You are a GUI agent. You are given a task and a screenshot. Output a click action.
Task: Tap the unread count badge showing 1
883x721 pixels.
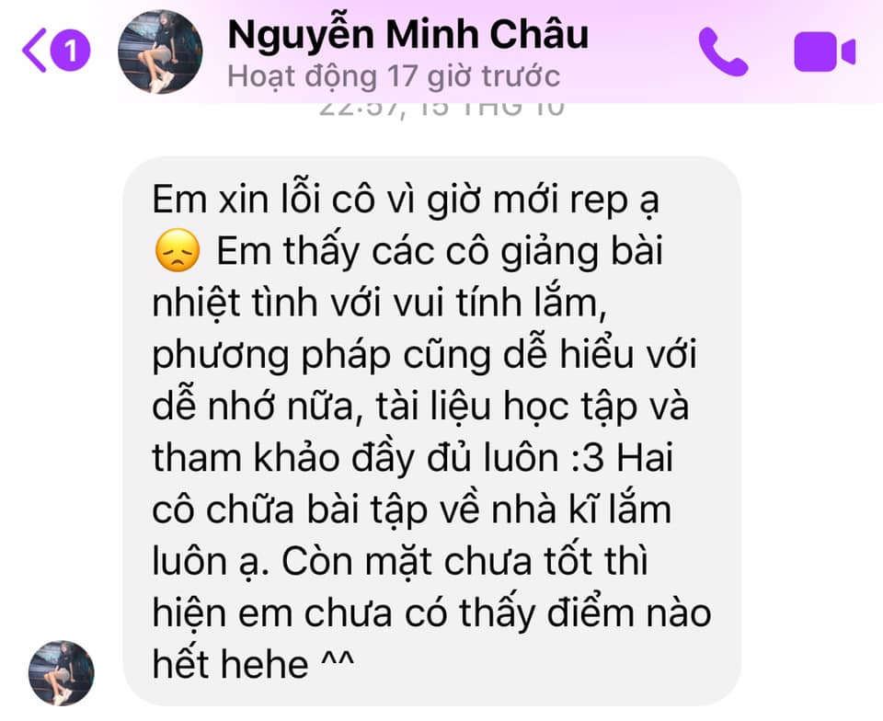pos(71,51)
